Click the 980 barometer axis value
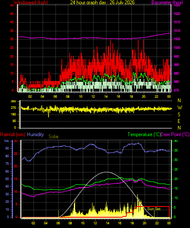 point(176,82)
